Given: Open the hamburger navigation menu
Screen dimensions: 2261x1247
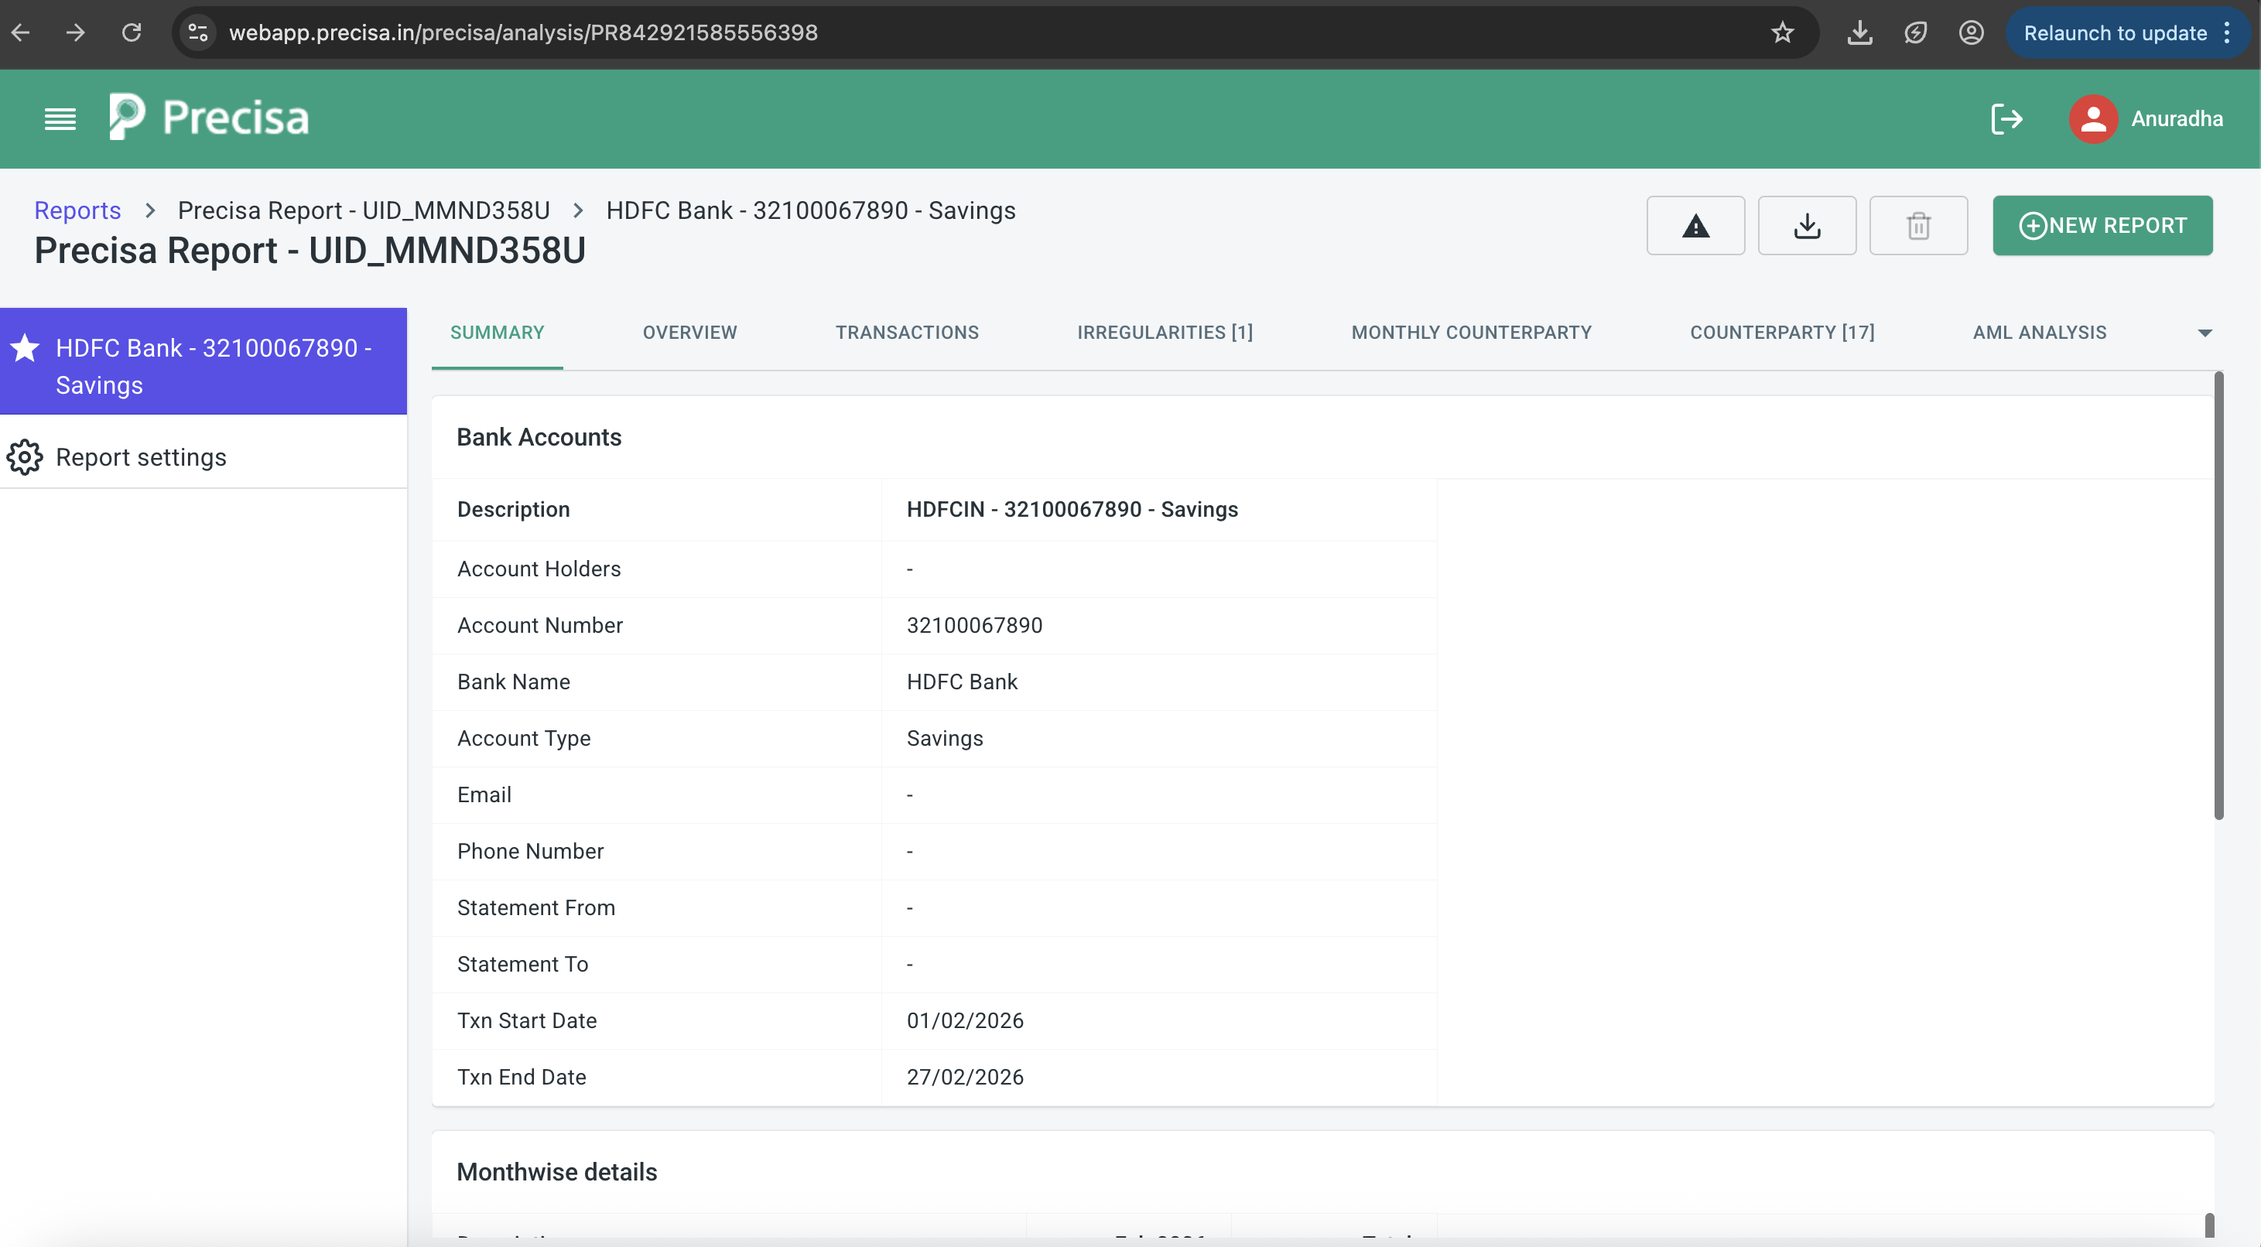Looking at the screenshot, I should tap(60, 118).
